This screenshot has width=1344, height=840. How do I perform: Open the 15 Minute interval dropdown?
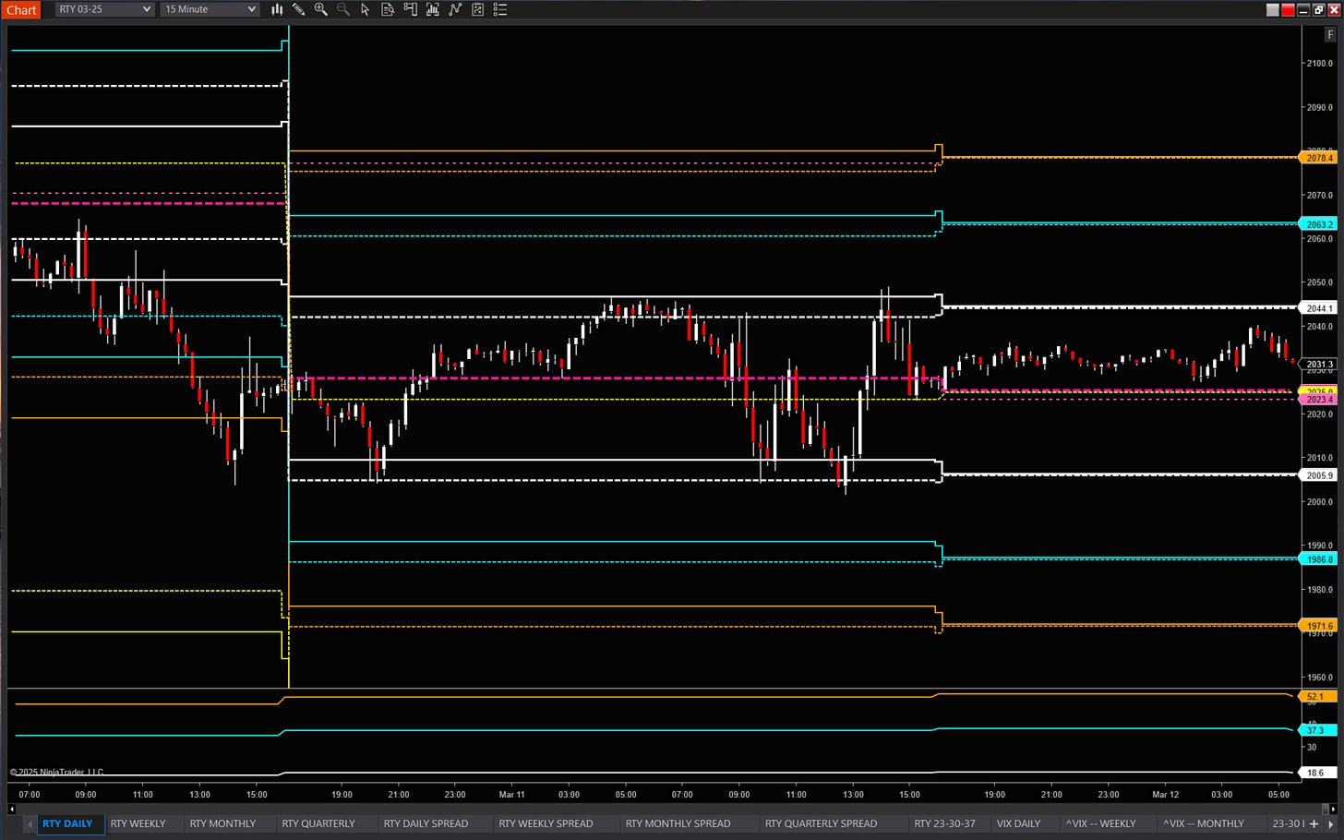(210, 9)
